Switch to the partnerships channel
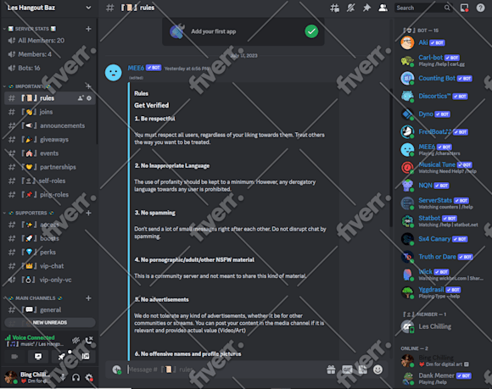This screenshot has height=389, width=492. [50, 167]
